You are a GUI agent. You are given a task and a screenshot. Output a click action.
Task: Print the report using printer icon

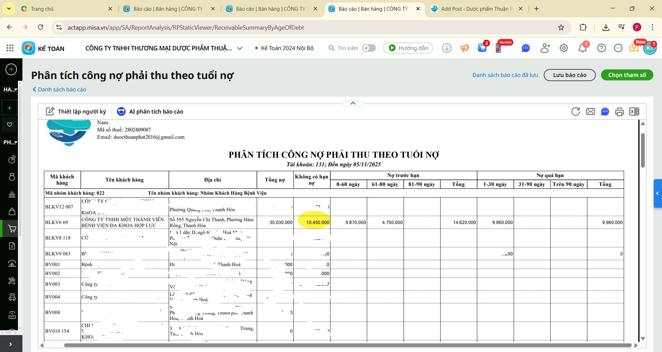(x=619, y=111)
